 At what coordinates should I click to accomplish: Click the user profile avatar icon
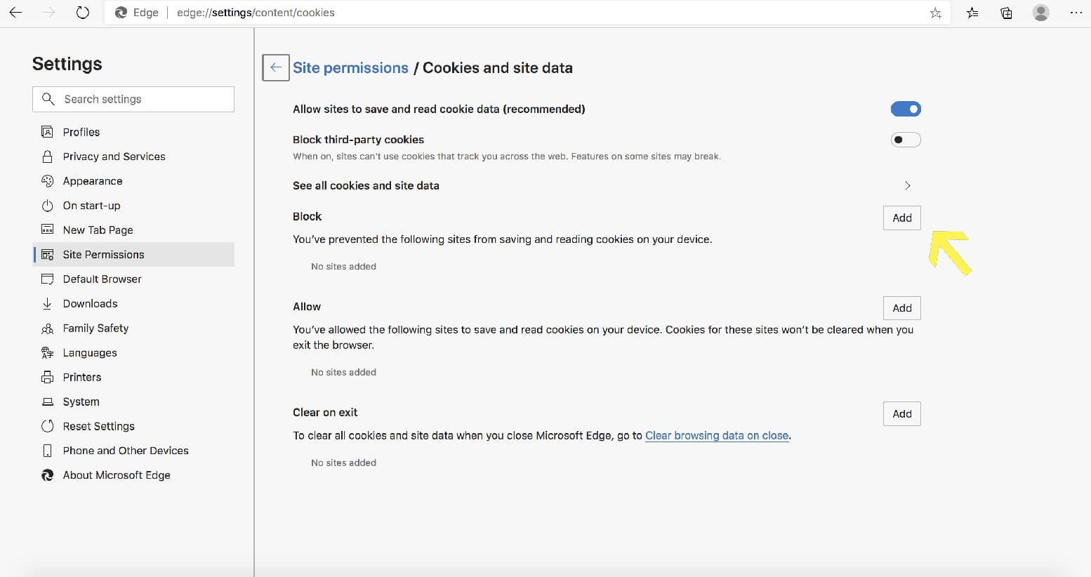(x=1040, y=13)
